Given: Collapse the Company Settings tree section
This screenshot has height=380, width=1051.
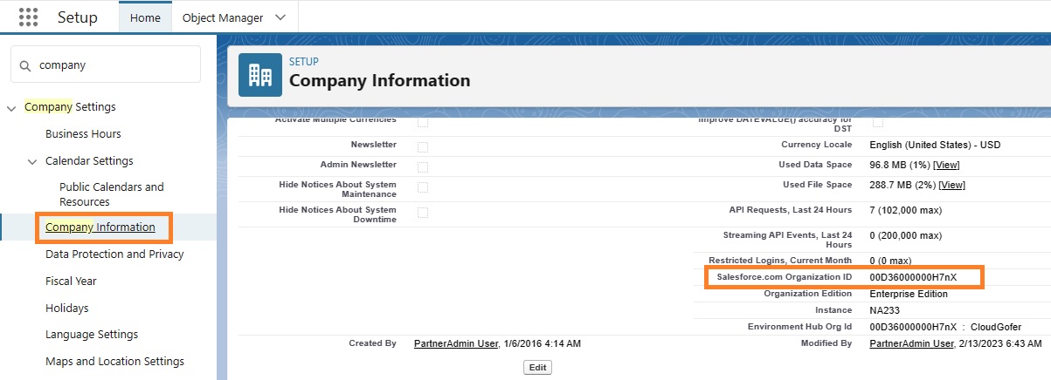Looking at the screenshot, I should (11, 107).
